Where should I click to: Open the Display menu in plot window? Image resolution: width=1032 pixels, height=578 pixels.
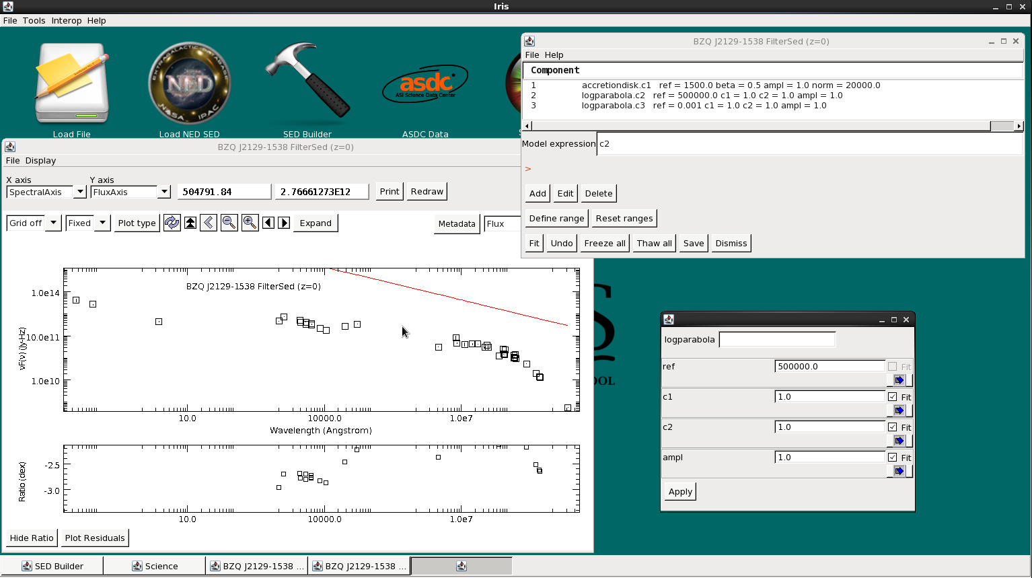click(x=41, y=160)
